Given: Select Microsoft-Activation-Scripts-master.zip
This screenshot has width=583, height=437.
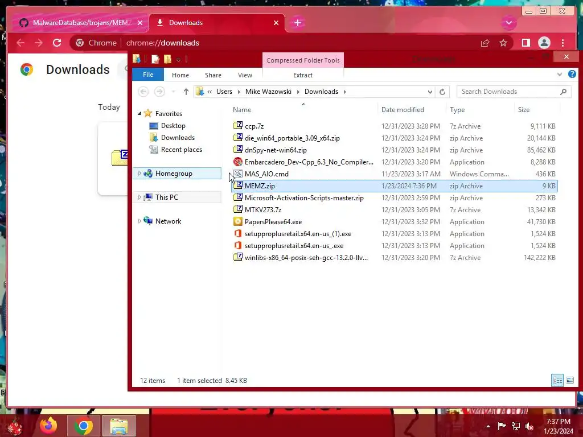Looking at the screenshot, I should (304, 198).
